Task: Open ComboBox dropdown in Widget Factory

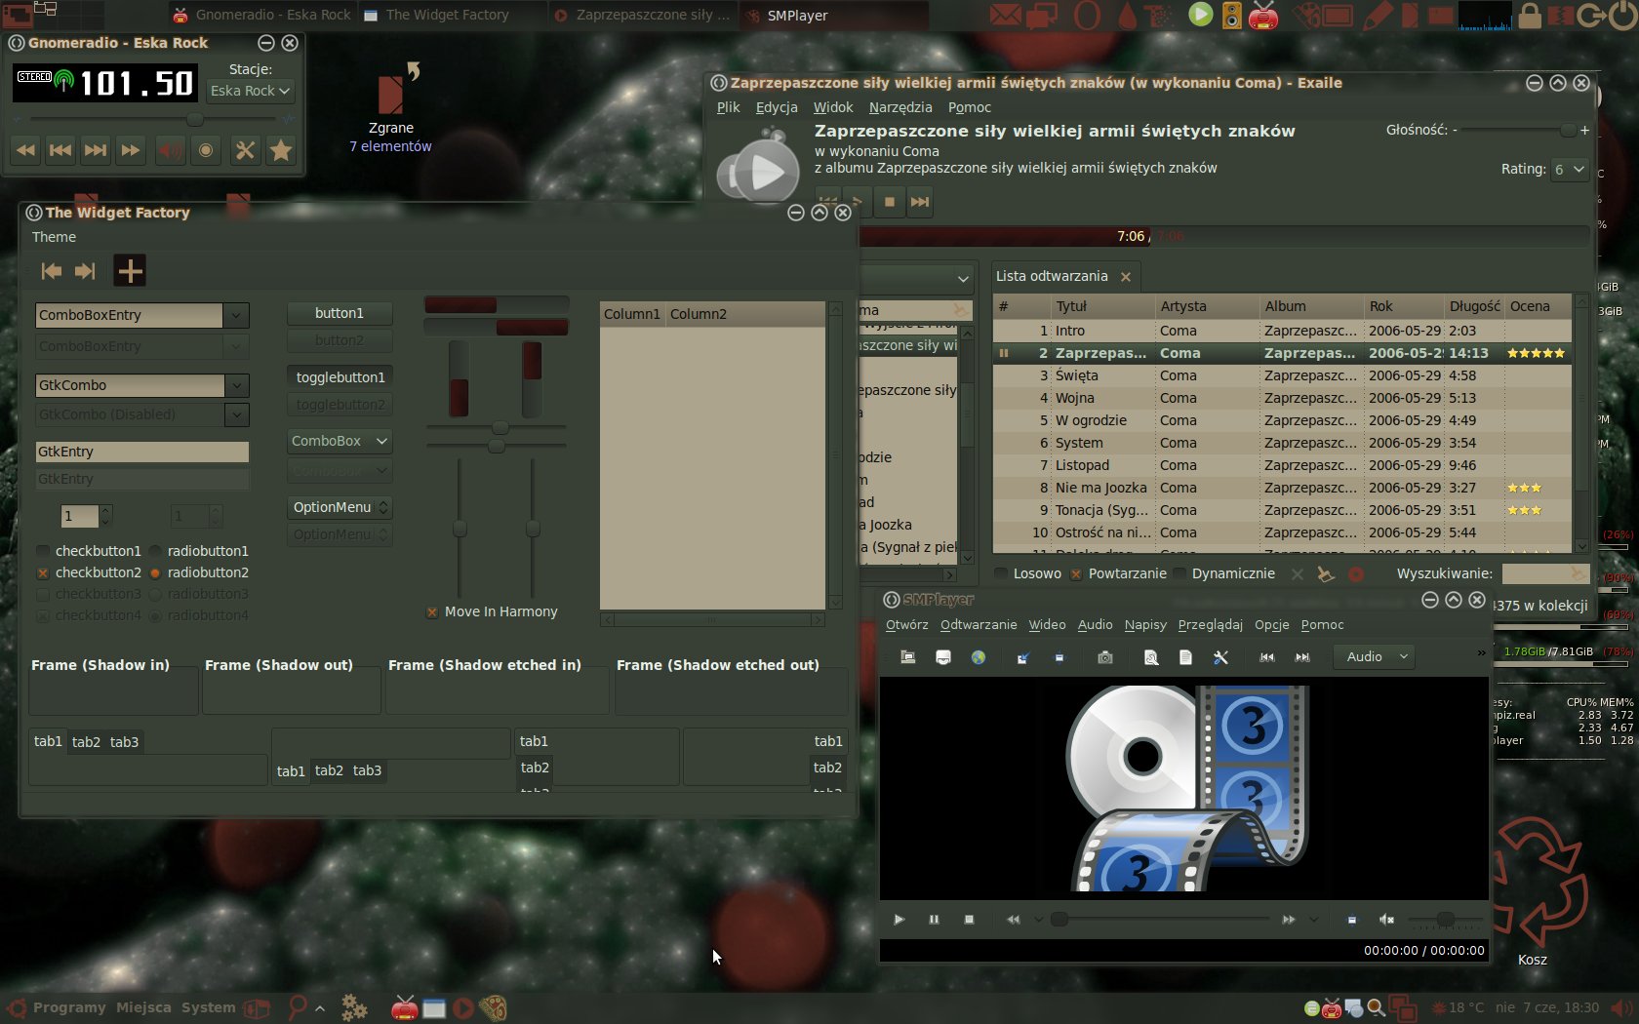Action: tap(340, 441)
